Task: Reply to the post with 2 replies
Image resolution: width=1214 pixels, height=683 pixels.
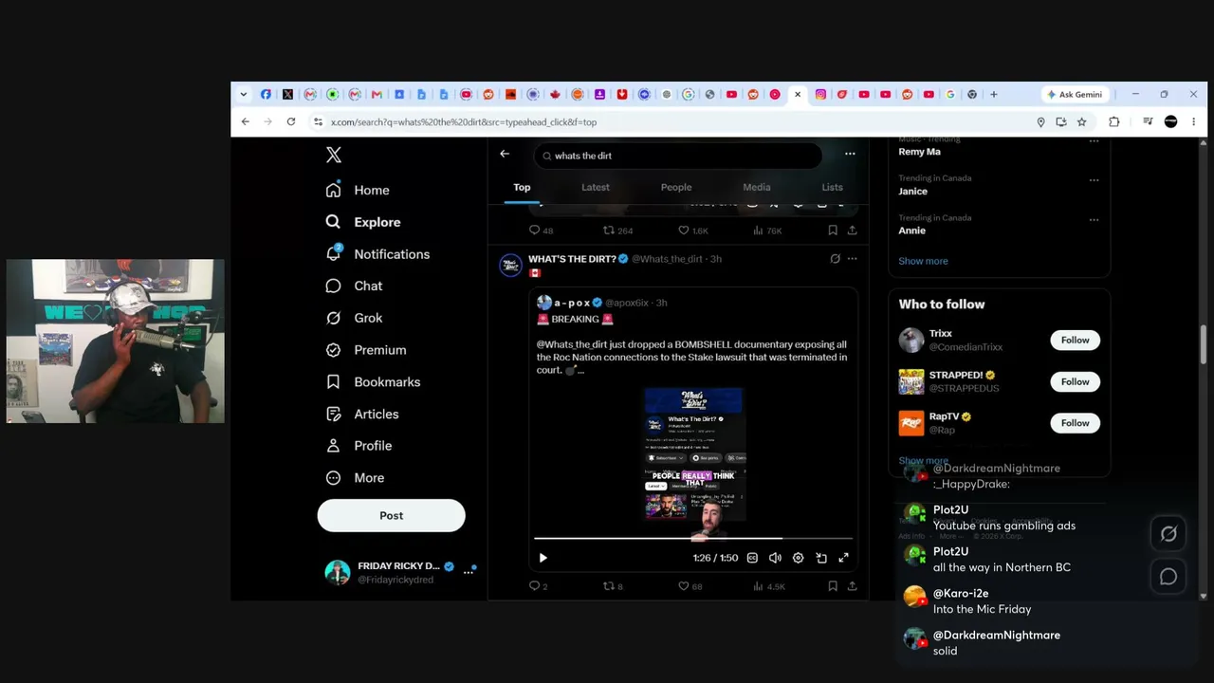Action: (x=538, y=586)
